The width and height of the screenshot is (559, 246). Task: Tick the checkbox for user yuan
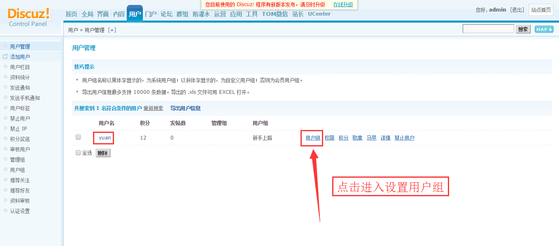coord(78,137)
